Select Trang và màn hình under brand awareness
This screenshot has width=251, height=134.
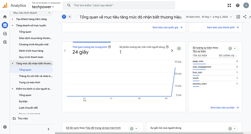tap(29, 82)
